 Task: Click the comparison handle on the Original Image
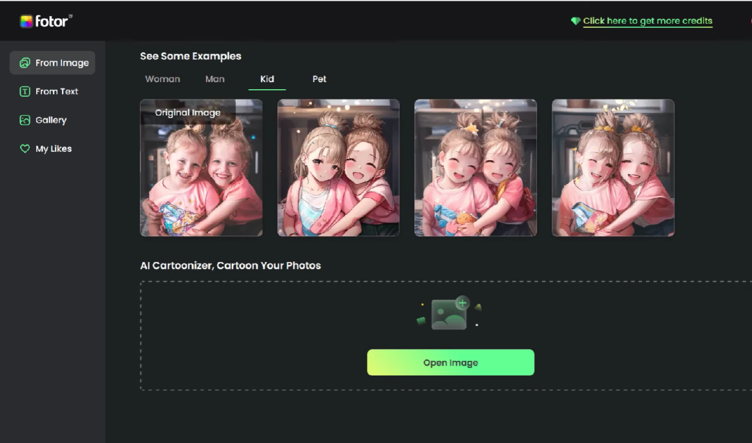(257, 162)
